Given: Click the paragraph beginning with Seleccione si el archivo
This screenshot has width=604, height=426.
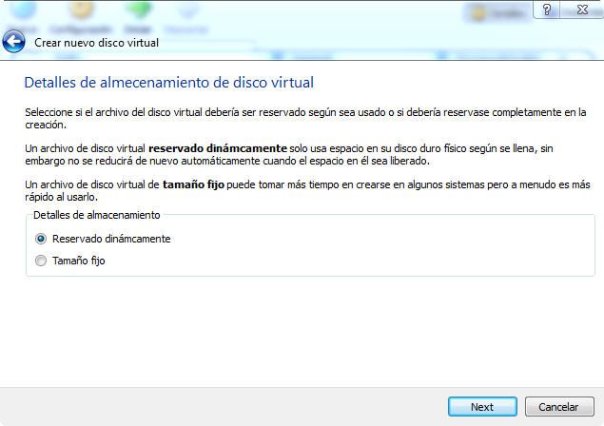Looking at the screenshot, I should point(305,118).
